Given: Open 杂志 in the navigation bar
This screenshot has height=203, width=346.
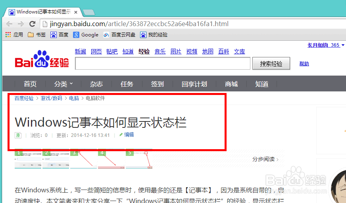Looking at the screenshot, I should coord(96,84).
